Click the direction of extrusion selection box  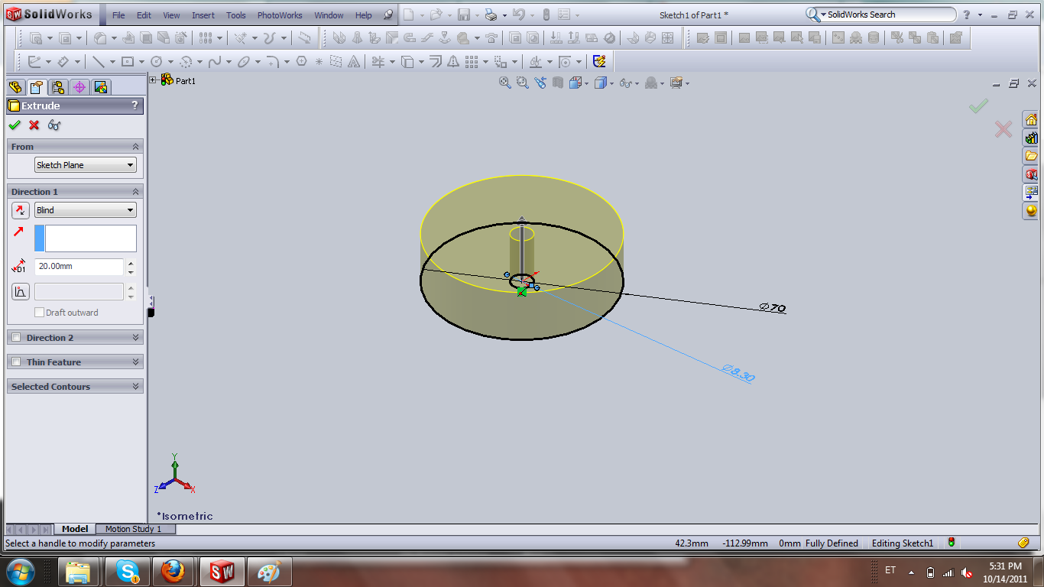click(90, 238)
